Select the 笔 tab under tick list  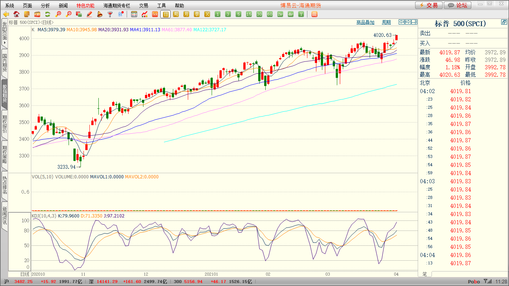424,274
